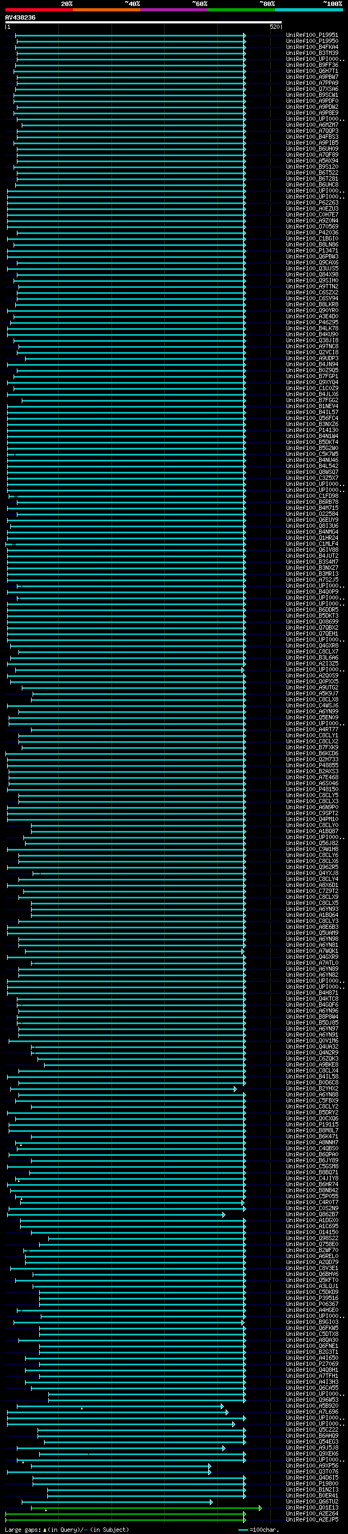The image size is (348, 1534).
Task: Select label UniRef100_B4FBS3
Action: point(312,137)
